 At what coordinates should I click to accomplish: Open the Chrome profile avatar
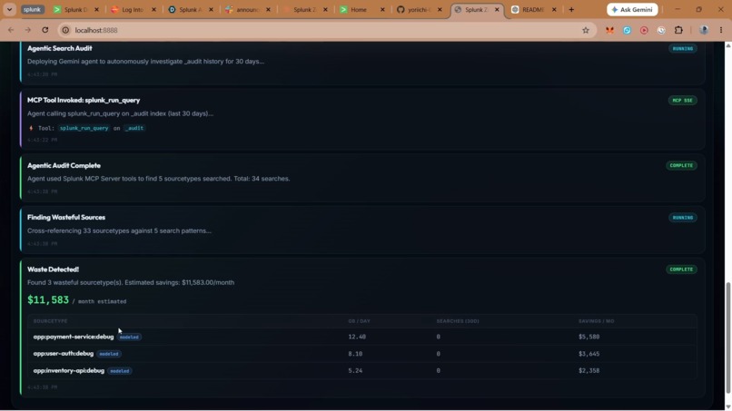[704, 30]
